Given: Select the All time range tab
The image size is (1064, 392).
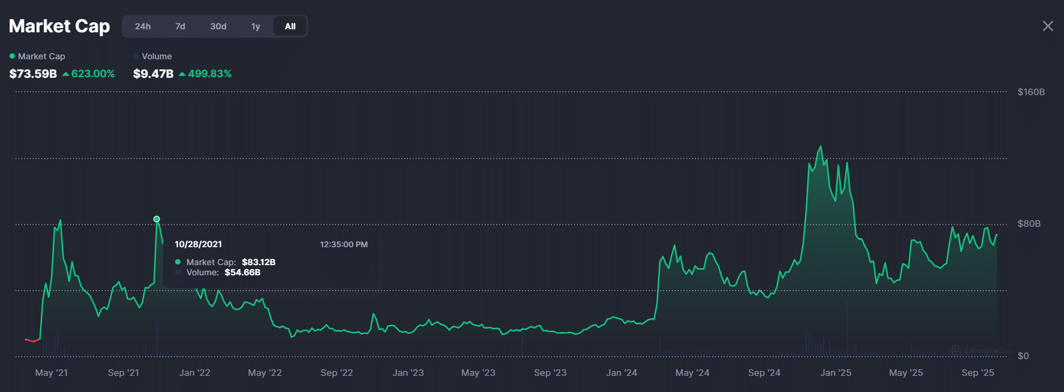Looking at the screenshot, I should click(290, 26).
